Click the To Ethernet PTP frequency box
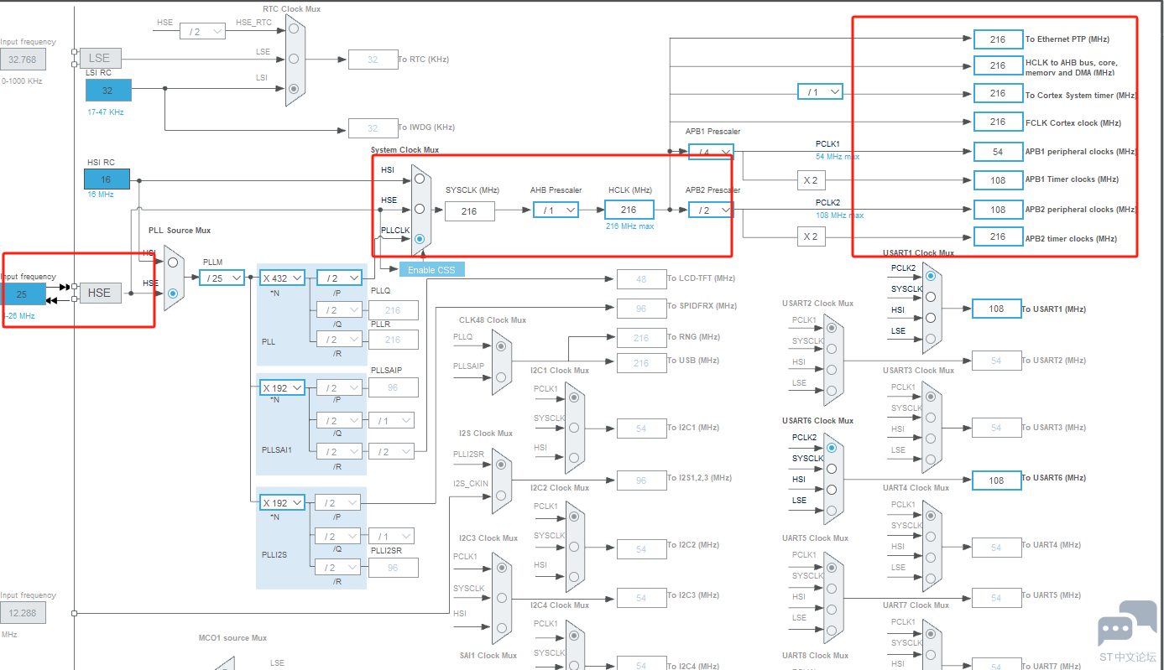1164x670 pixels. pyautogui.click(x=998, y=39)
